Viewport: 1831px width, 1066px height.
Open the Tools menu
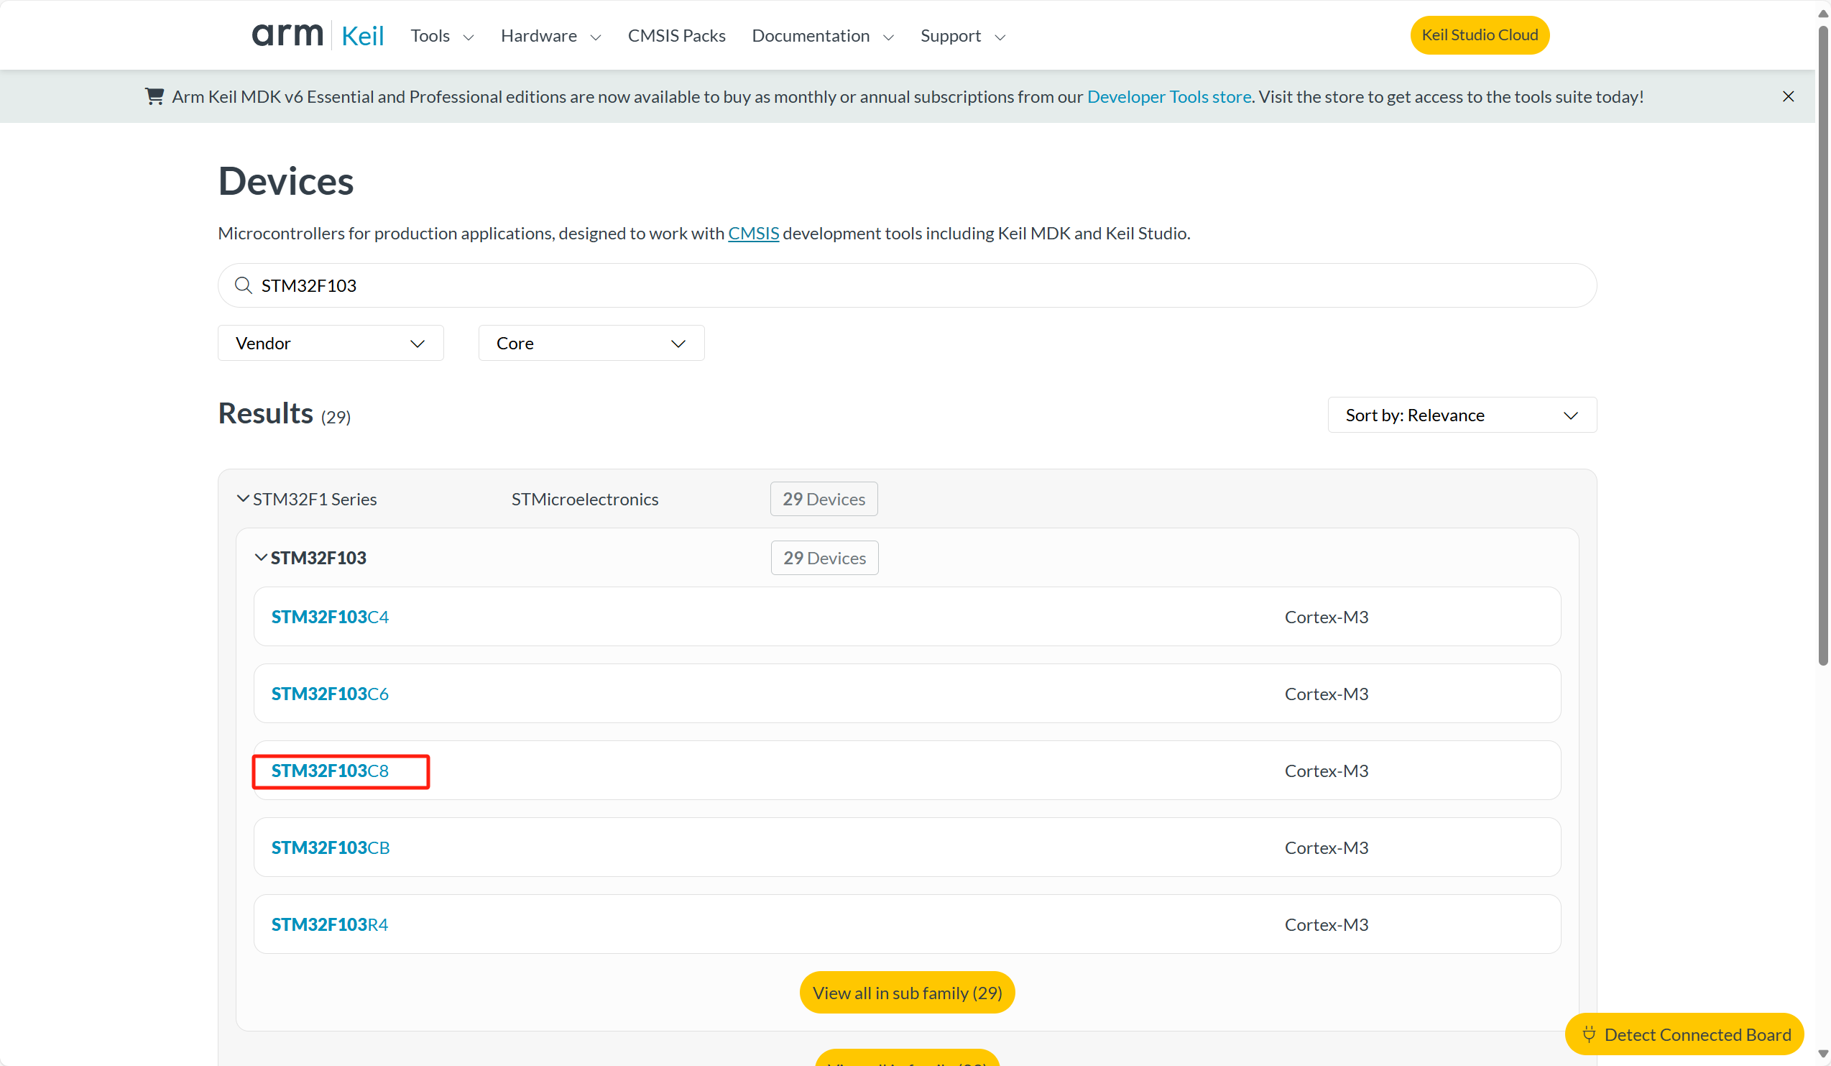pos(442,36)
